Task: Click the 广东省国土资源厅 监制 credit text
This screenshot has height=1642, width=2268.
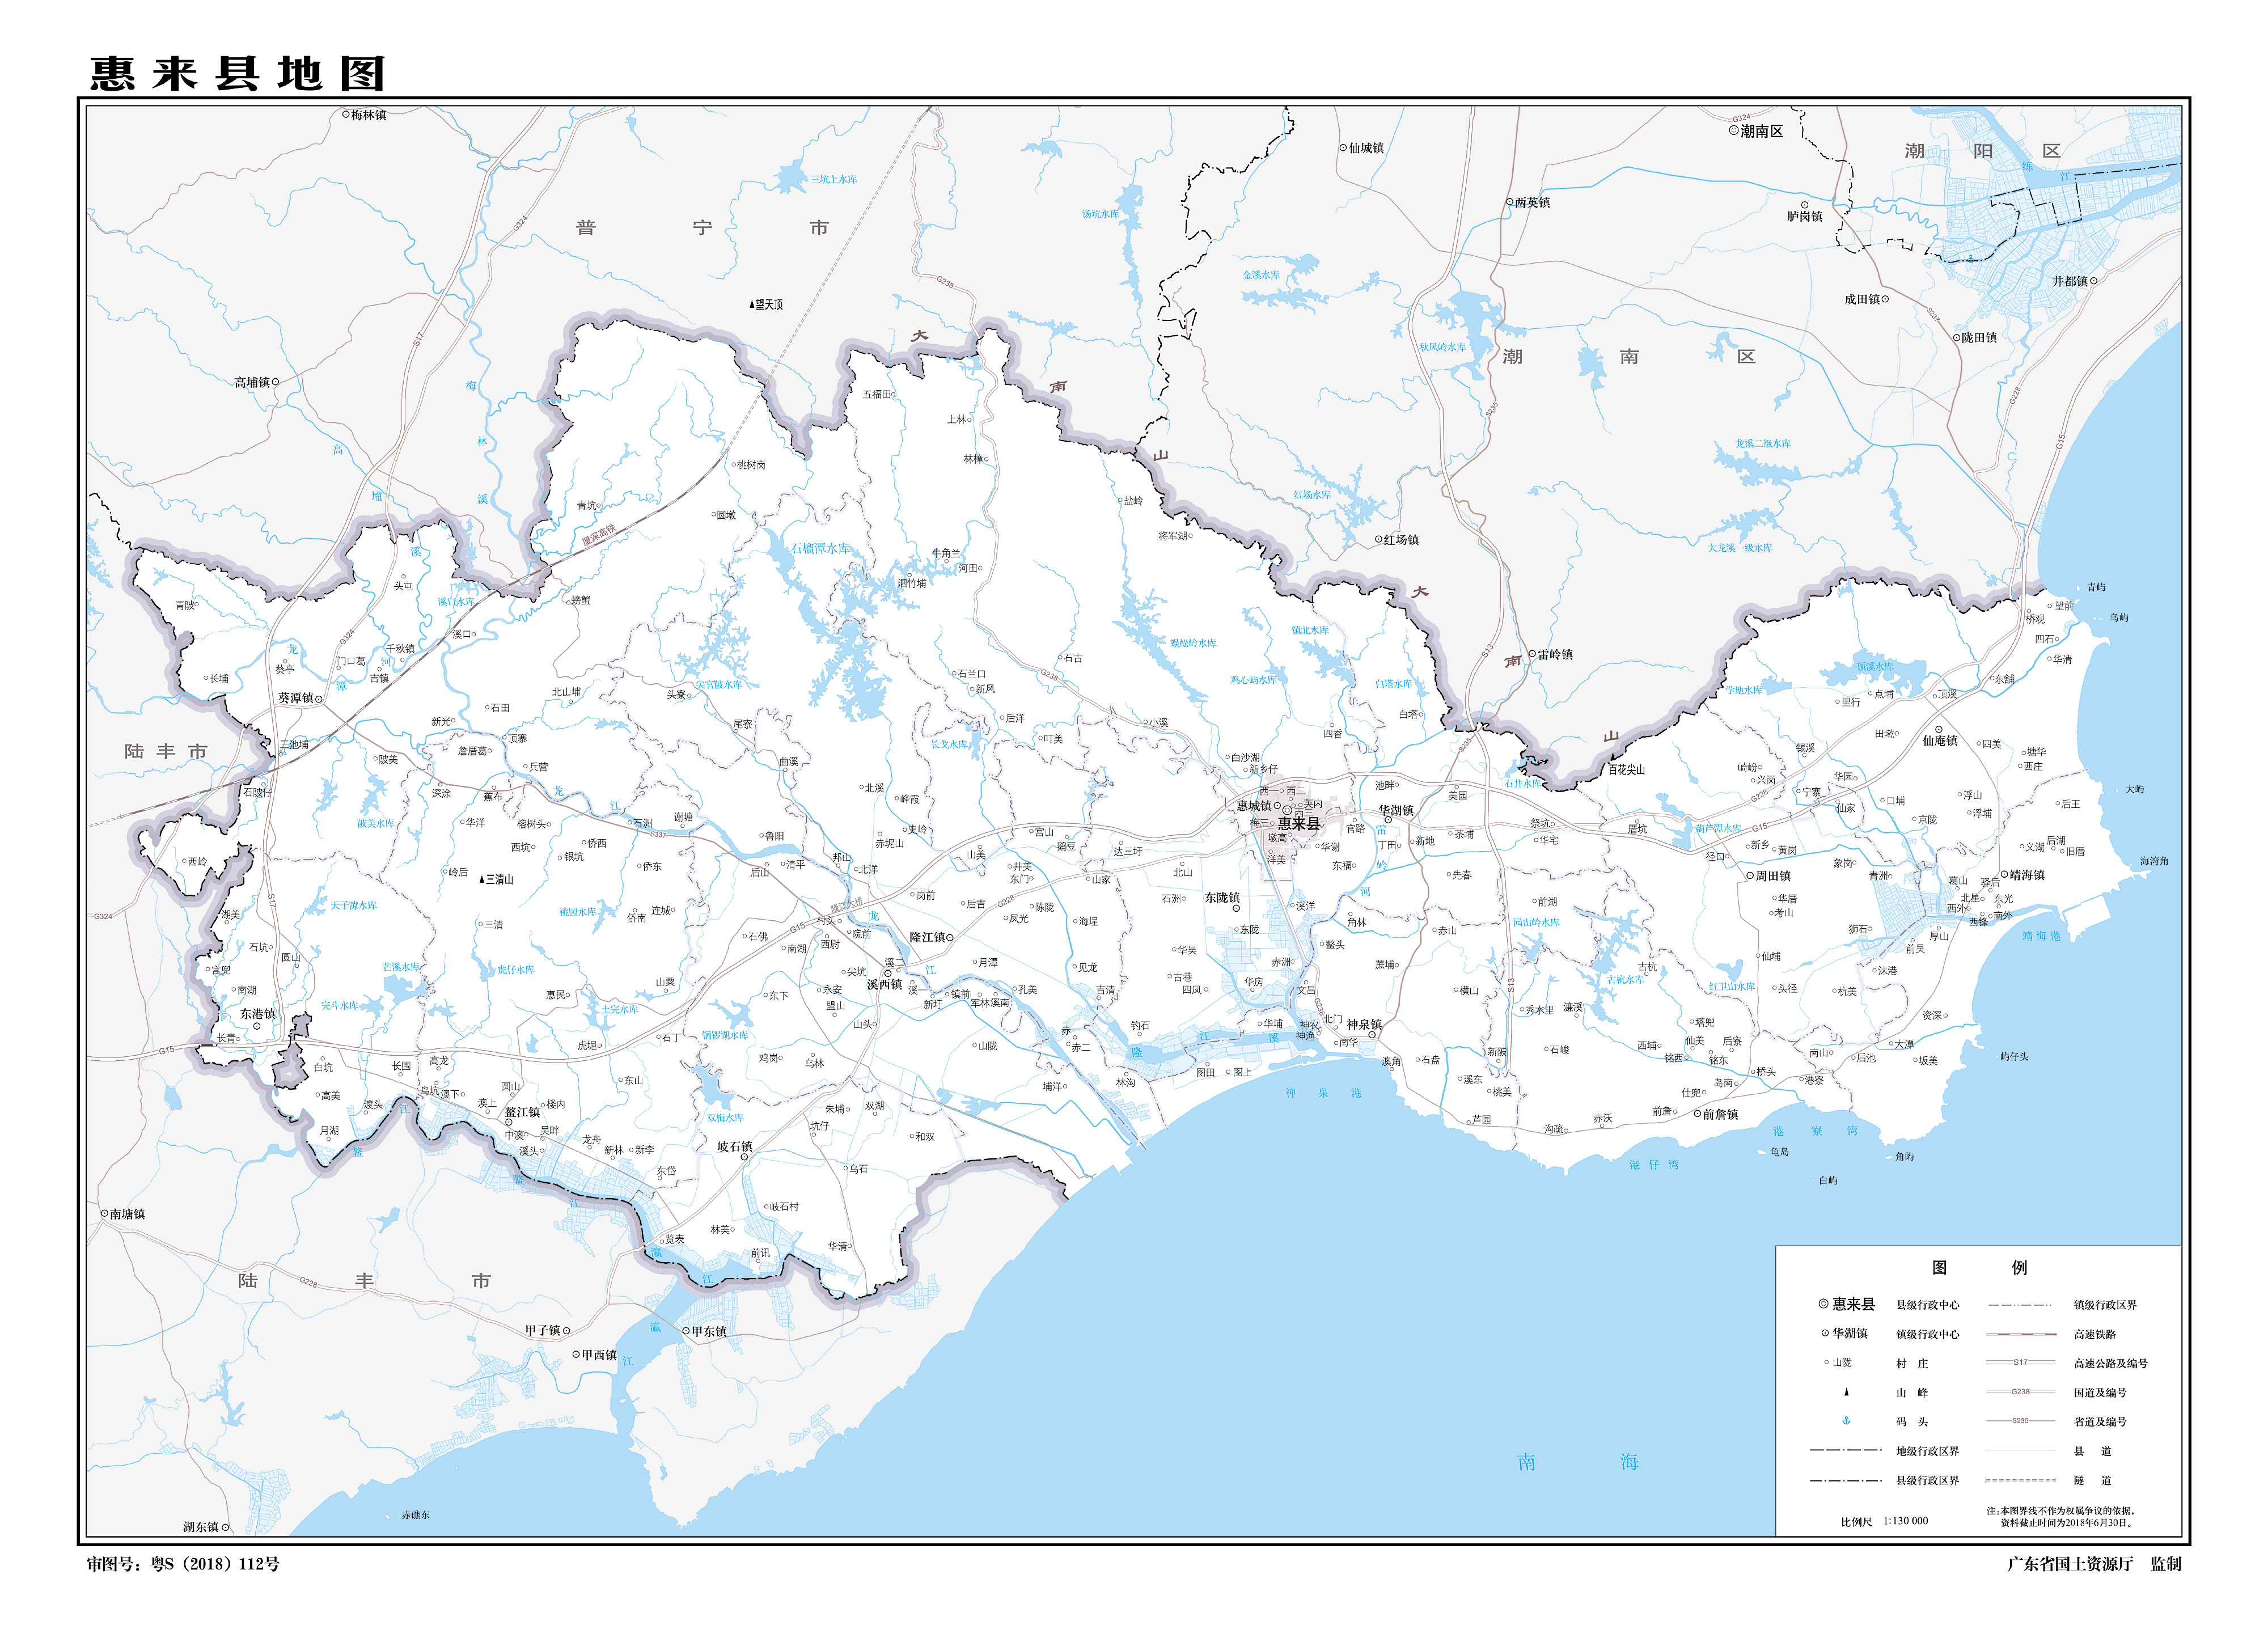Action: (2094, 1564)
